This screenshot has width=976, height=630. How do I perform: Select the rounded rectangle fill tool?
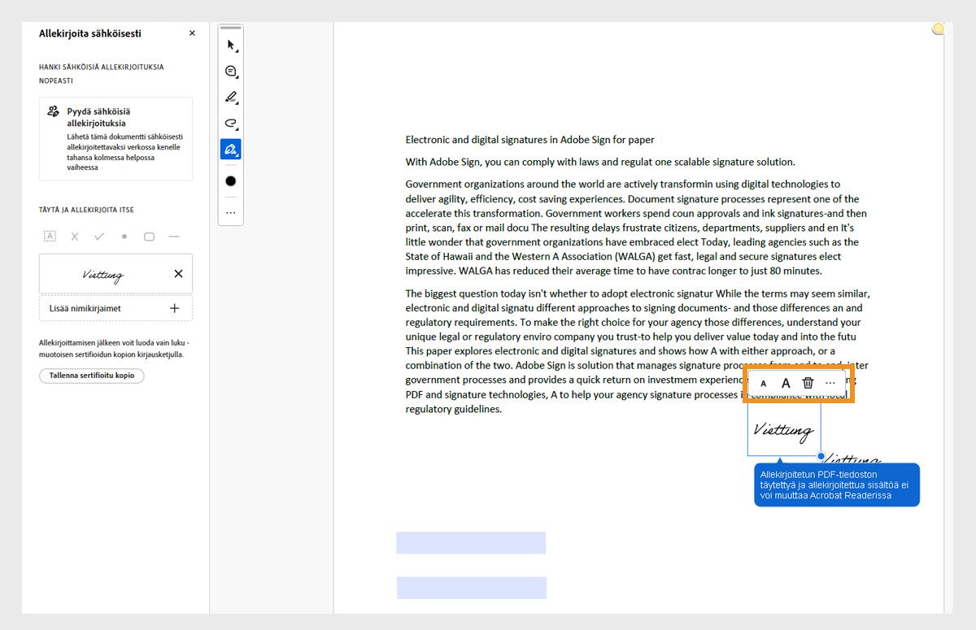point(149,237)
